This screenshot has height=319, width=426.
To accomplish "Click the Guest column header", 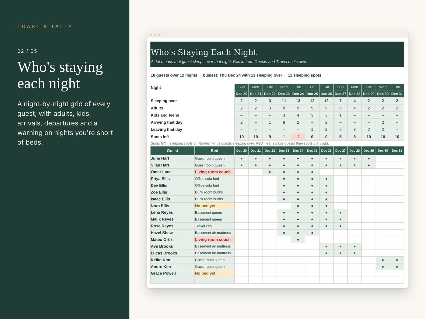I will 172,151.
